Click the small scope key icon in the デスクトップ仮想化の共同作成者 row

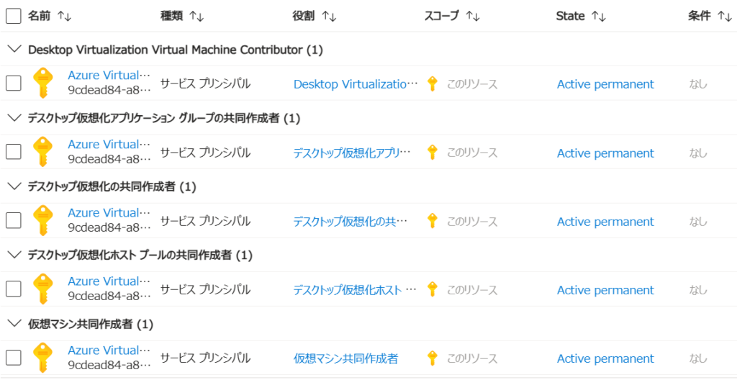coord(432,221)
